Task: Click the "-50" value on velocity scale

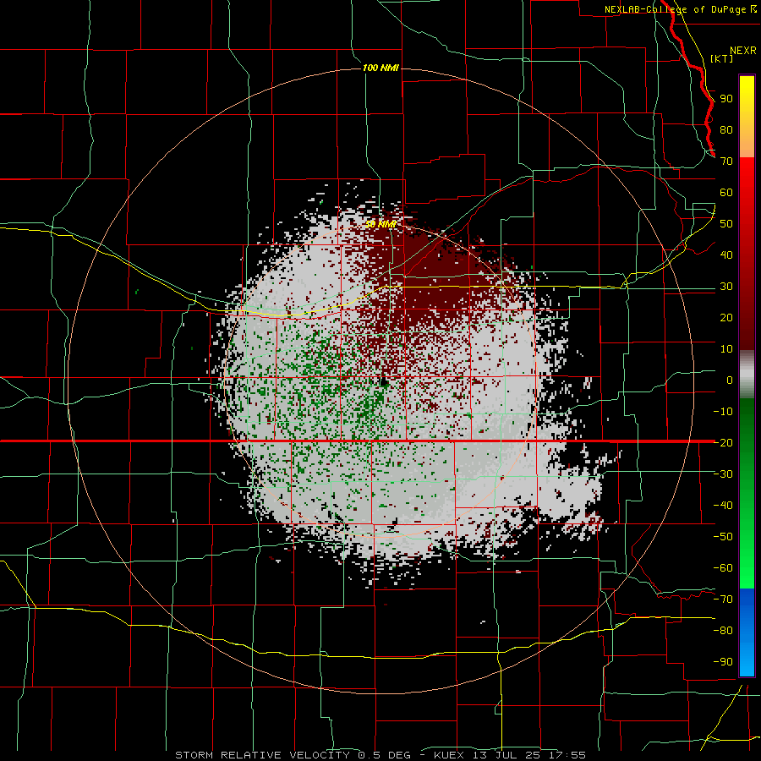Action: pyautogui.click(x=723, y=537)
